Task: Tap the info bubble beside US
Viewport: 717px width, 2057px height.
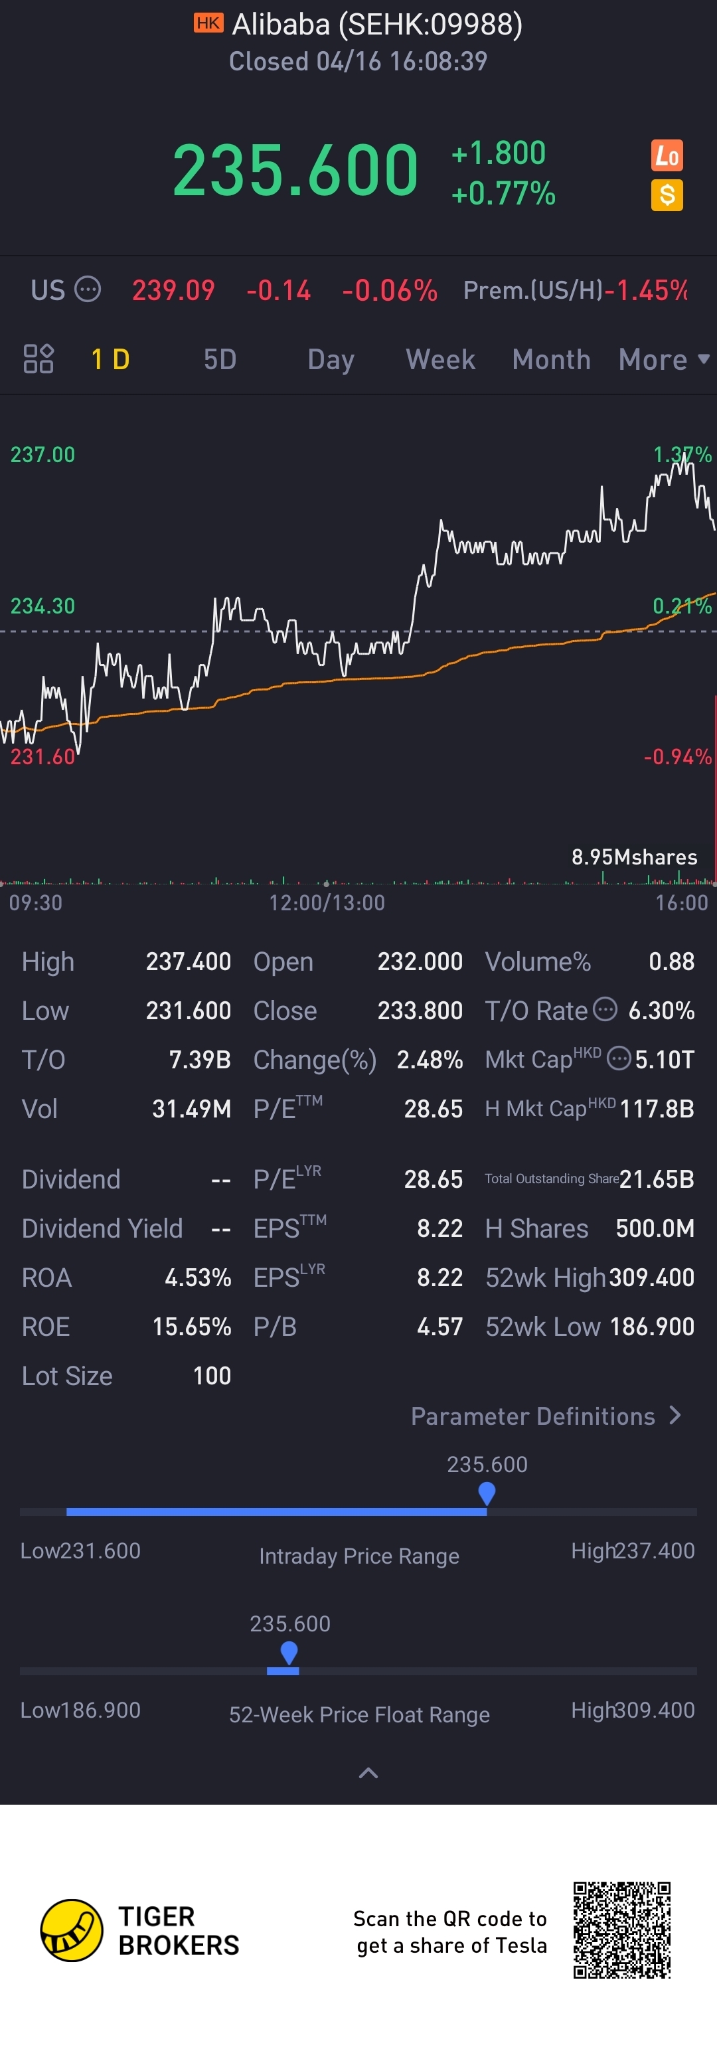Action: tap(88, 289)
